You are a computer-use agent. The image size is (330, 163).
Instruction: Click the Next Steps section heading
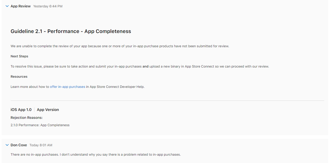tap(19, 56)
